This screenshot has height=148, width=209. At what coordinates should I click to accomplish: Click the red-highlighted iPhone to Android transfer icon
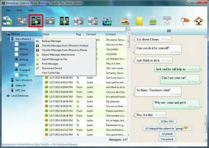pos(36,21)
